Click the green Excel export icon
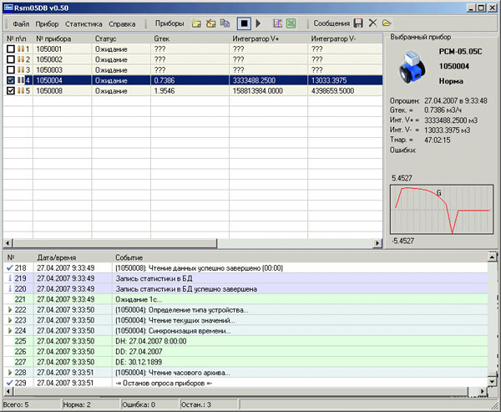This screenshot has height=412, width=501. [x=291, y=24]
